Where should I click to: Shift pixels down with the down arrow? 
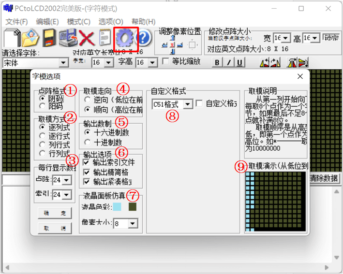pos(173,52)
